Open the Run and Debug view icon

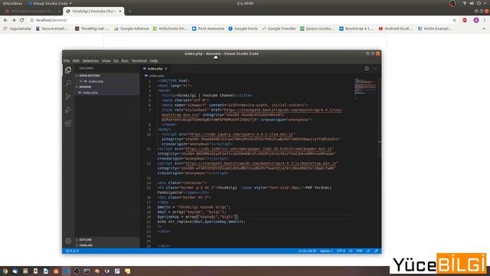68,110
